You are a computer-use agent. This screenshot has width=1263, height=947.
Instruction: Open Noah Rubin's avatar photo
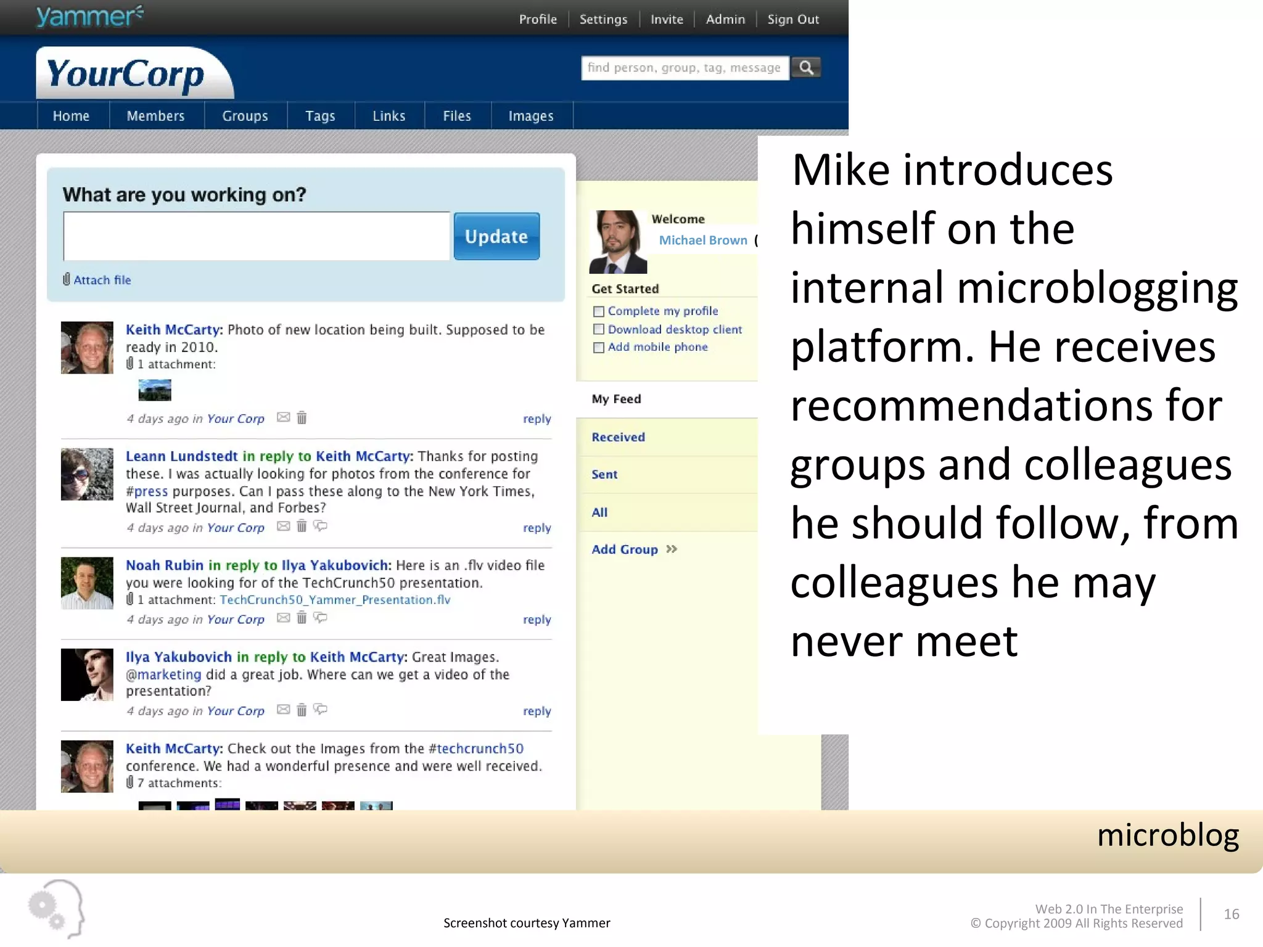87,583
